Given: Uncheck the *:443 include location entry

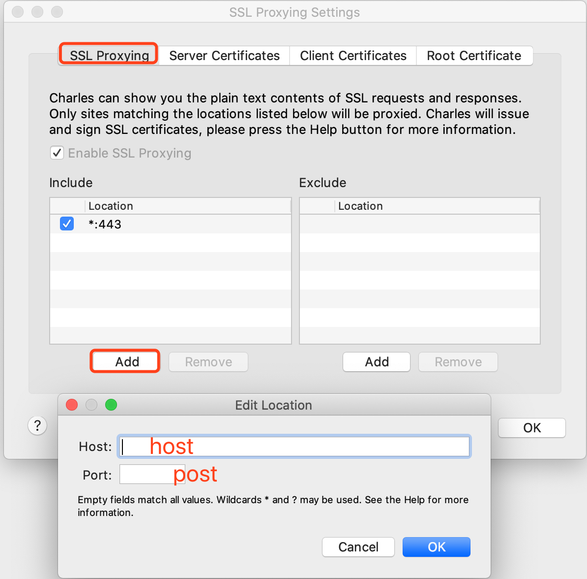Looking at the screenshot, I should point(66,224).
